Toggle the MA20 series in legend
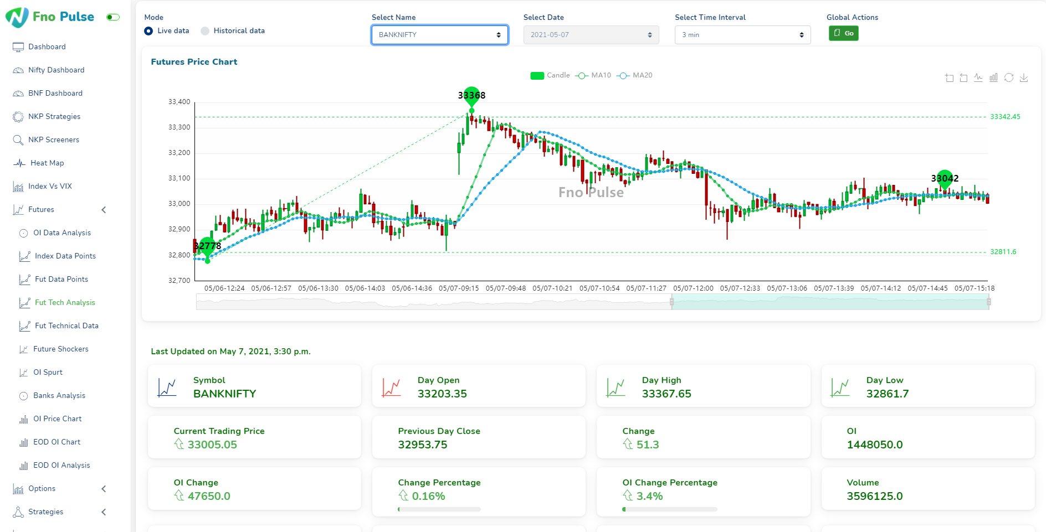This screenshot has width=1046, height=532. (634, 75)
